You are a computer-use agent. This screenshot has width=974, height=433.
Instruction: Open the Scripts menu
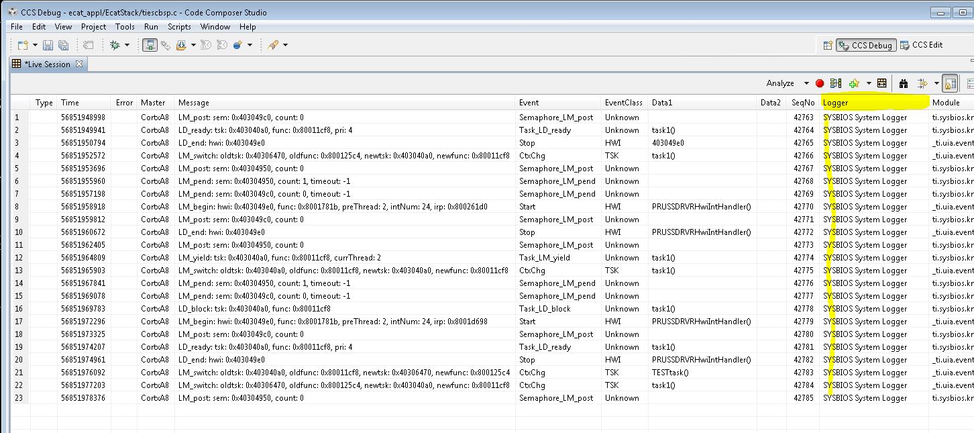coord(179,27)
